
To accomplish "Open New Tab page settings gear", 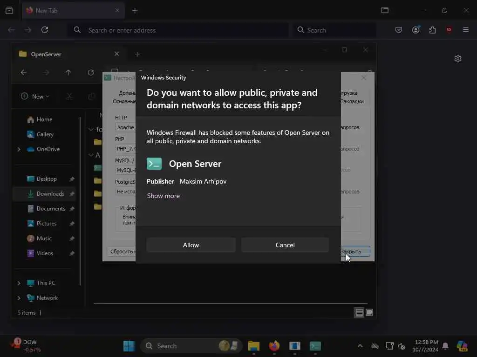I will [457, 59].
